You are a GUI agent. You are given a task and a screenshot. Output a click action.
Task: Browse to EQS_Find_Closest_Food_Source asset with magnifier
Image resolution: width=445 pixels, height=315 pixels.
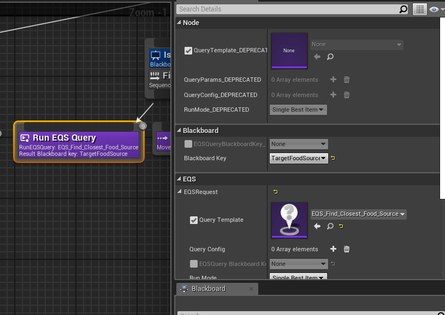coord(330,226)
